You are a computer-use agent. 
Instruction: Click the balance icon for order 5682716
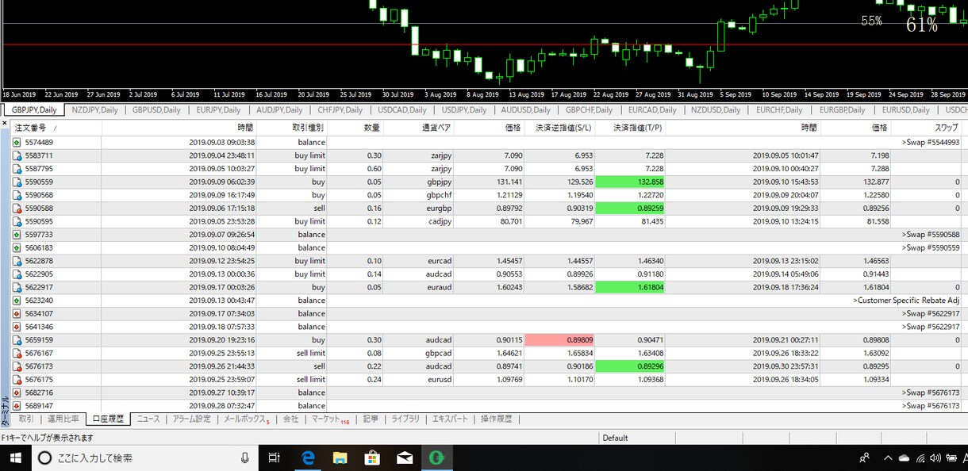[17, 392]
